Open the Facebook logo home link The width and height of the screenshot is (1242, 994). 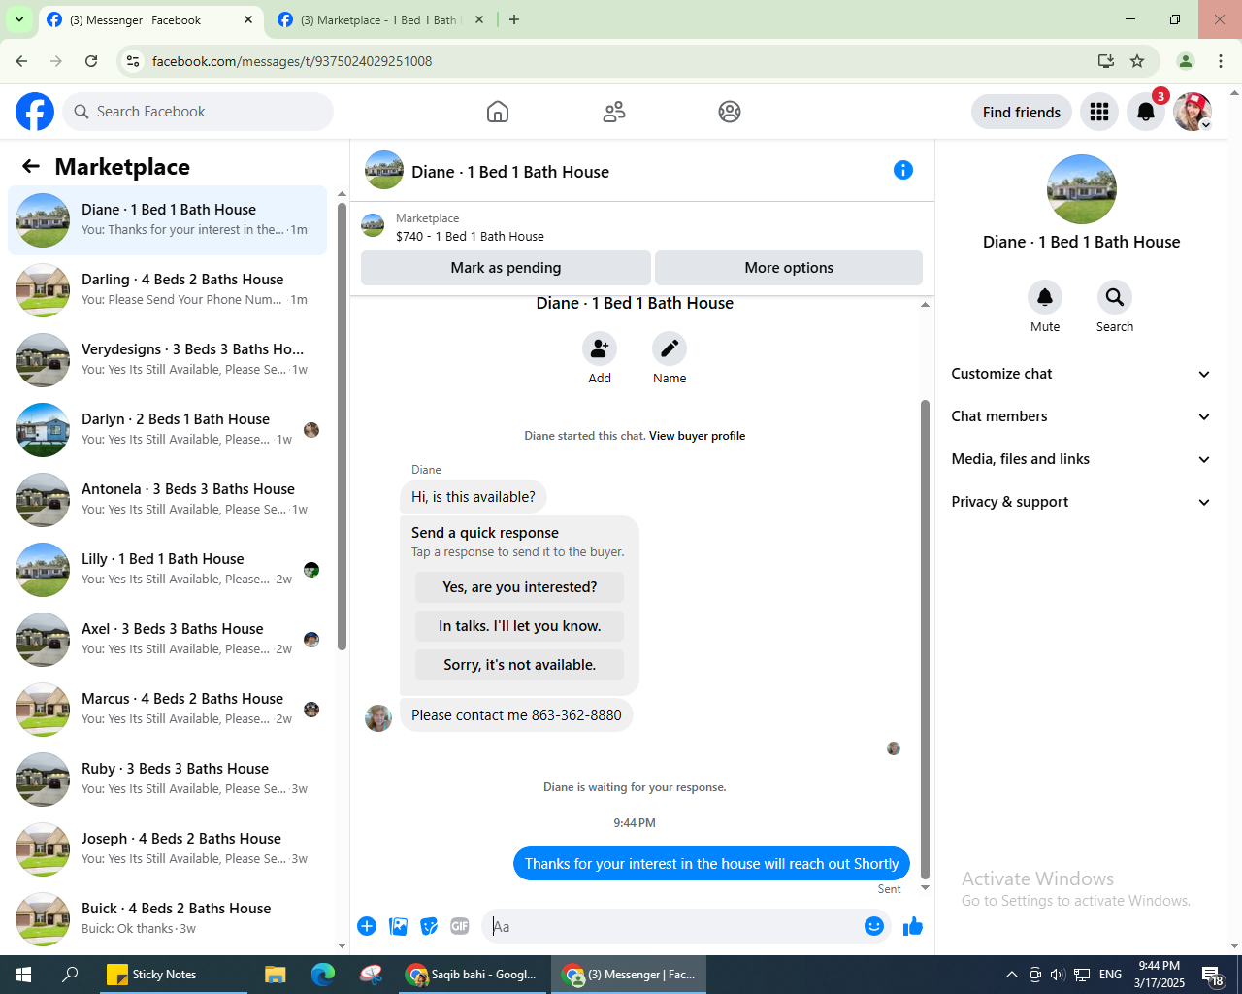point(35,112)
